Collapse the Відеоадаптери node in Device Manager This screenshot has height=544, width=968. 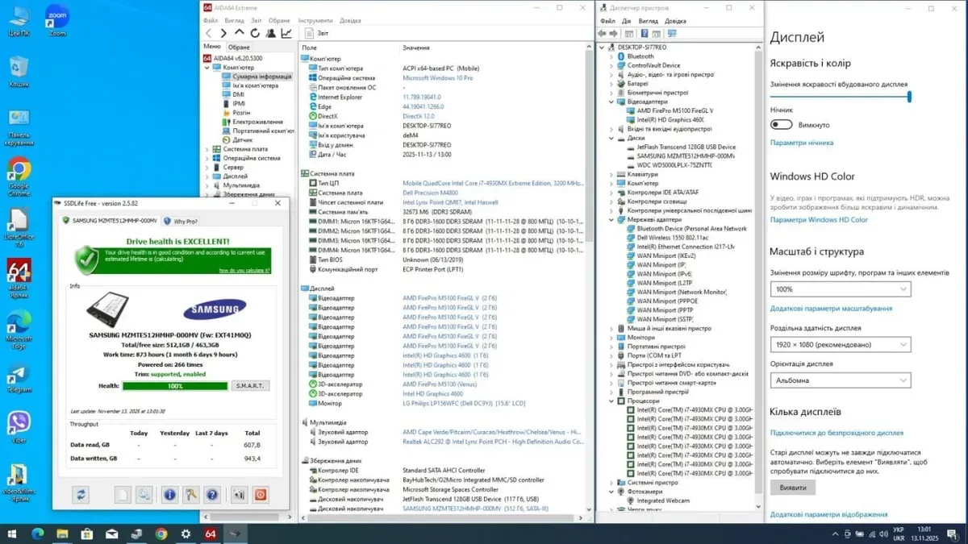click(x=611, y=102)
